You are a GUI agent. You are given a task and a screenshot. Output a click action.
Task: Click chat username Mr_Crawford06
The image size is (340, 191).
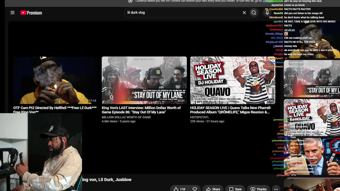coord(274,9)
